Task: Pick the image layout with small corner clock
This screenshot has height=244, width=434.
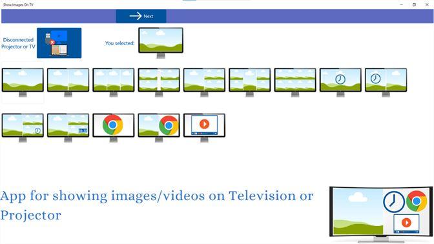Action: (23, 128)
